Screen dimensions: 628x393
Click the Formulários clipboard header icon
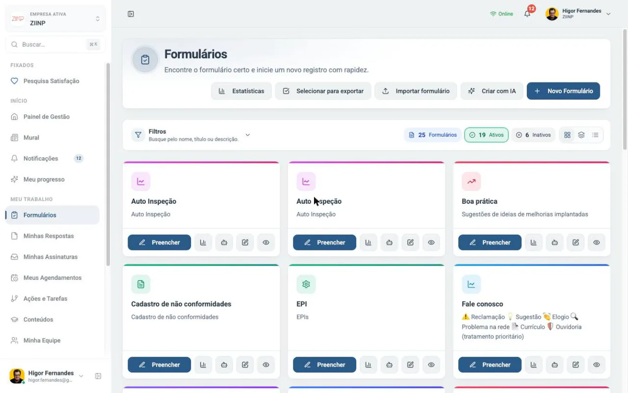point(145,60)
